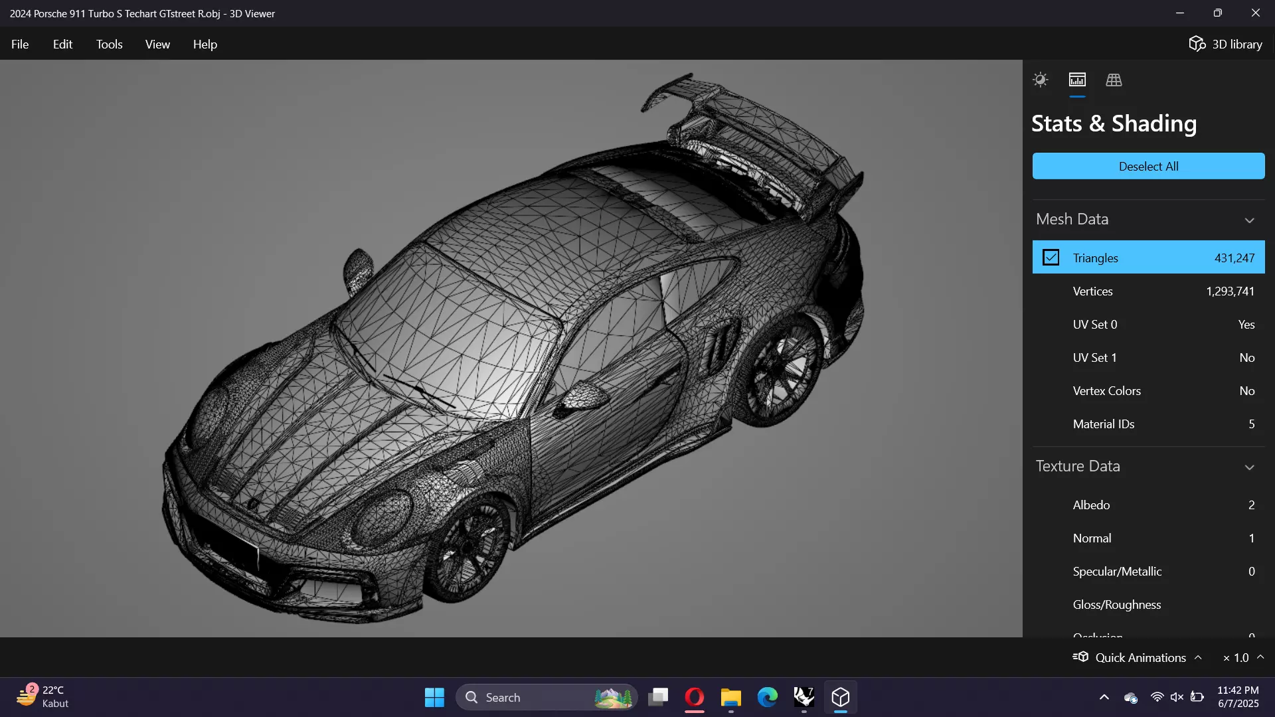Viewport: 1275px width, 717px height.
Task: Open the animation speed × 1.0 dropdown
Action: pyautogui.click(x=1243, y=657)
